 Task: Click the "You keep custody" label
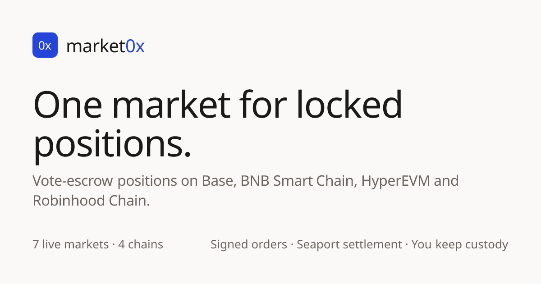(x=460, y=245)
